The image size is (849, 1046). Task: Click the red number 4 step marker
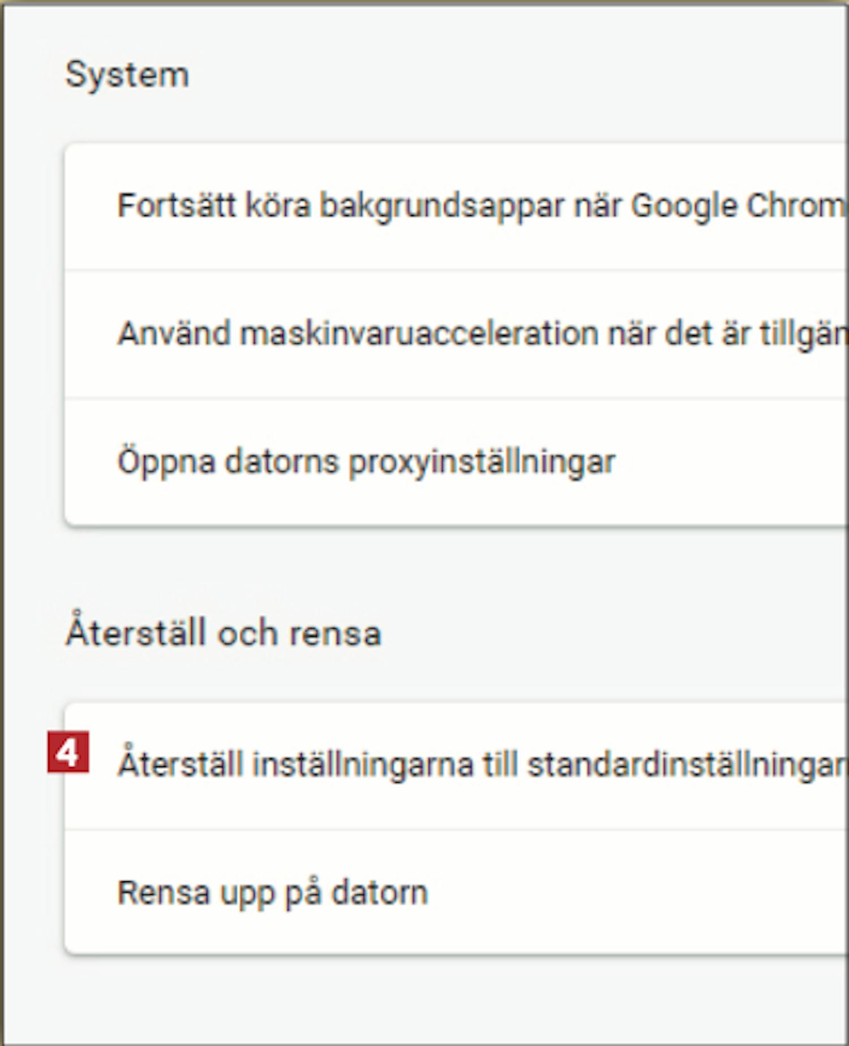(x=68, y=752)
